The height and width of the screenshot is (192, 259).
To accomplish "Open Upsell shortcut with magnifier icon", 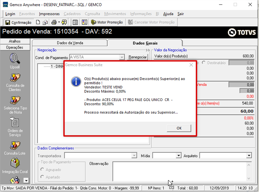I will click(x=15, y=58).
